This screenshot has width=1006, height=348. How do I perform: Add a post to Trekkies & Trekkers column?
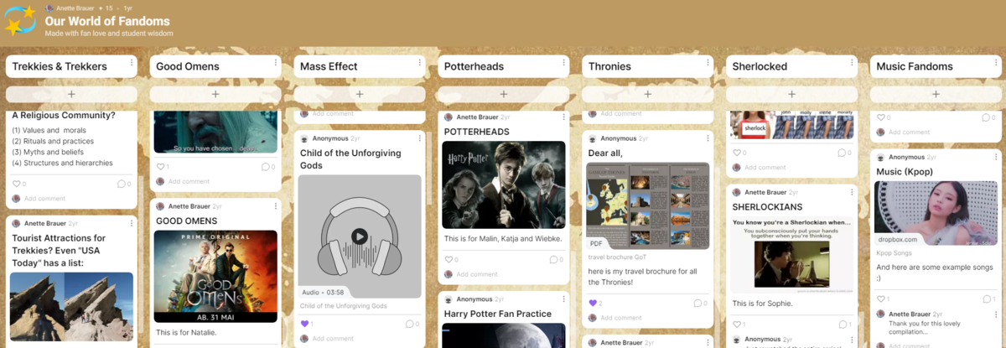tap(71, 95)
